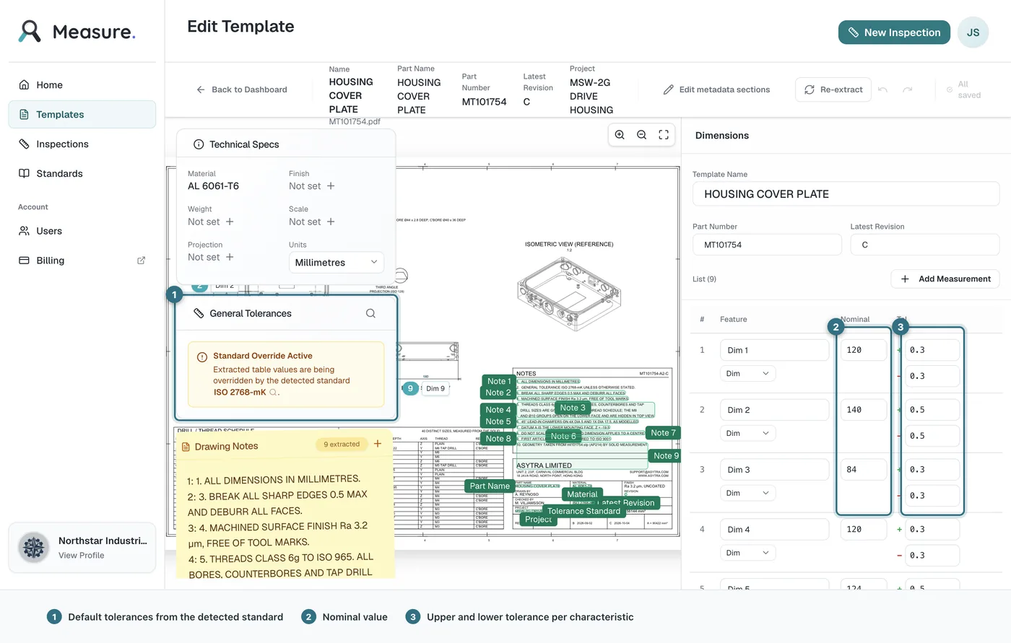
Task: Start a New Inspection
Action: 894,32
